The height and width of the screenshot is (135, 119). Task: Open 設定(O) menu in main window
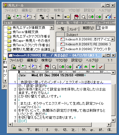point(89,10)
